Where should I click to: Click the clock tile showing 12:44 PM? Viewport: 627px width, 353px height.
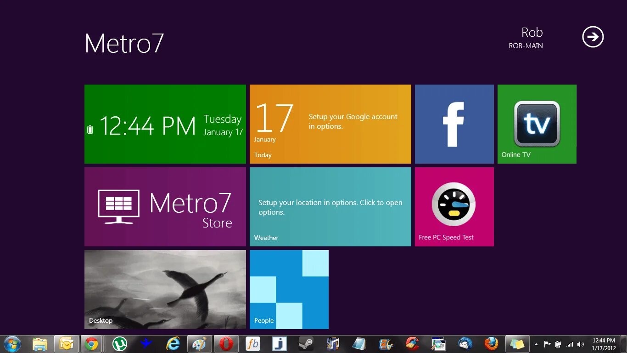[165, 124]
